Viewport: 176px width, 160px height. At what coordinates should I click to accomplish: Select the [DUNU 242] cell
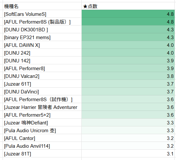click(x=42, y=52)
